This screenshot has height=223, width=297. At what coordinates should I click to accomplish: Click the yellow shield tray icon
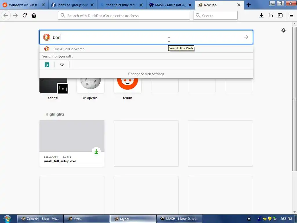coord(270,219)
